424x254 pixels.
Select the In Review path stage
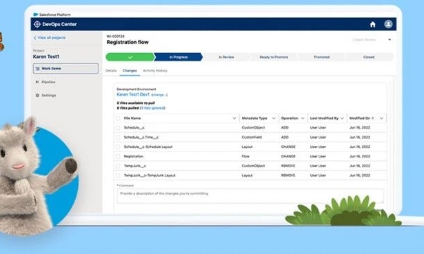coord(226,57)
